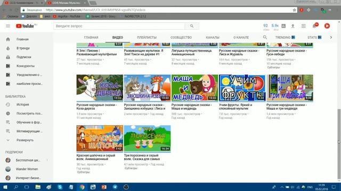This screenshot has height=191, width=341.
Task: Click the Коза-дереза thumbnail
Action: (100, 88)
